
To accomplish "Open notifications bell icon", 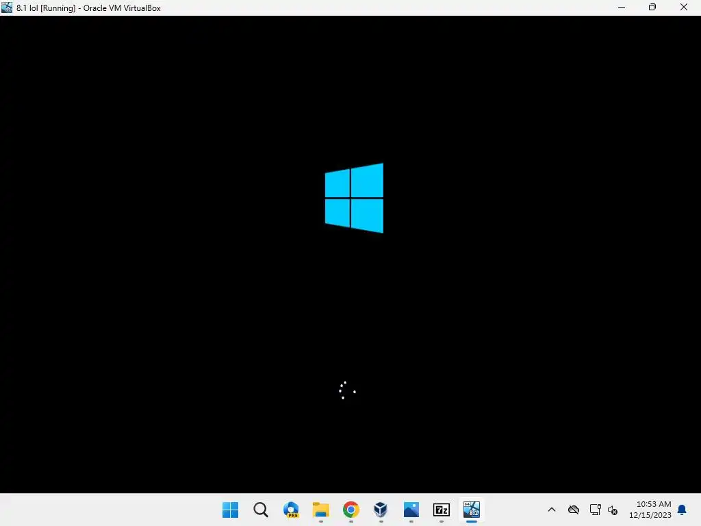I will tap(682, 510).
